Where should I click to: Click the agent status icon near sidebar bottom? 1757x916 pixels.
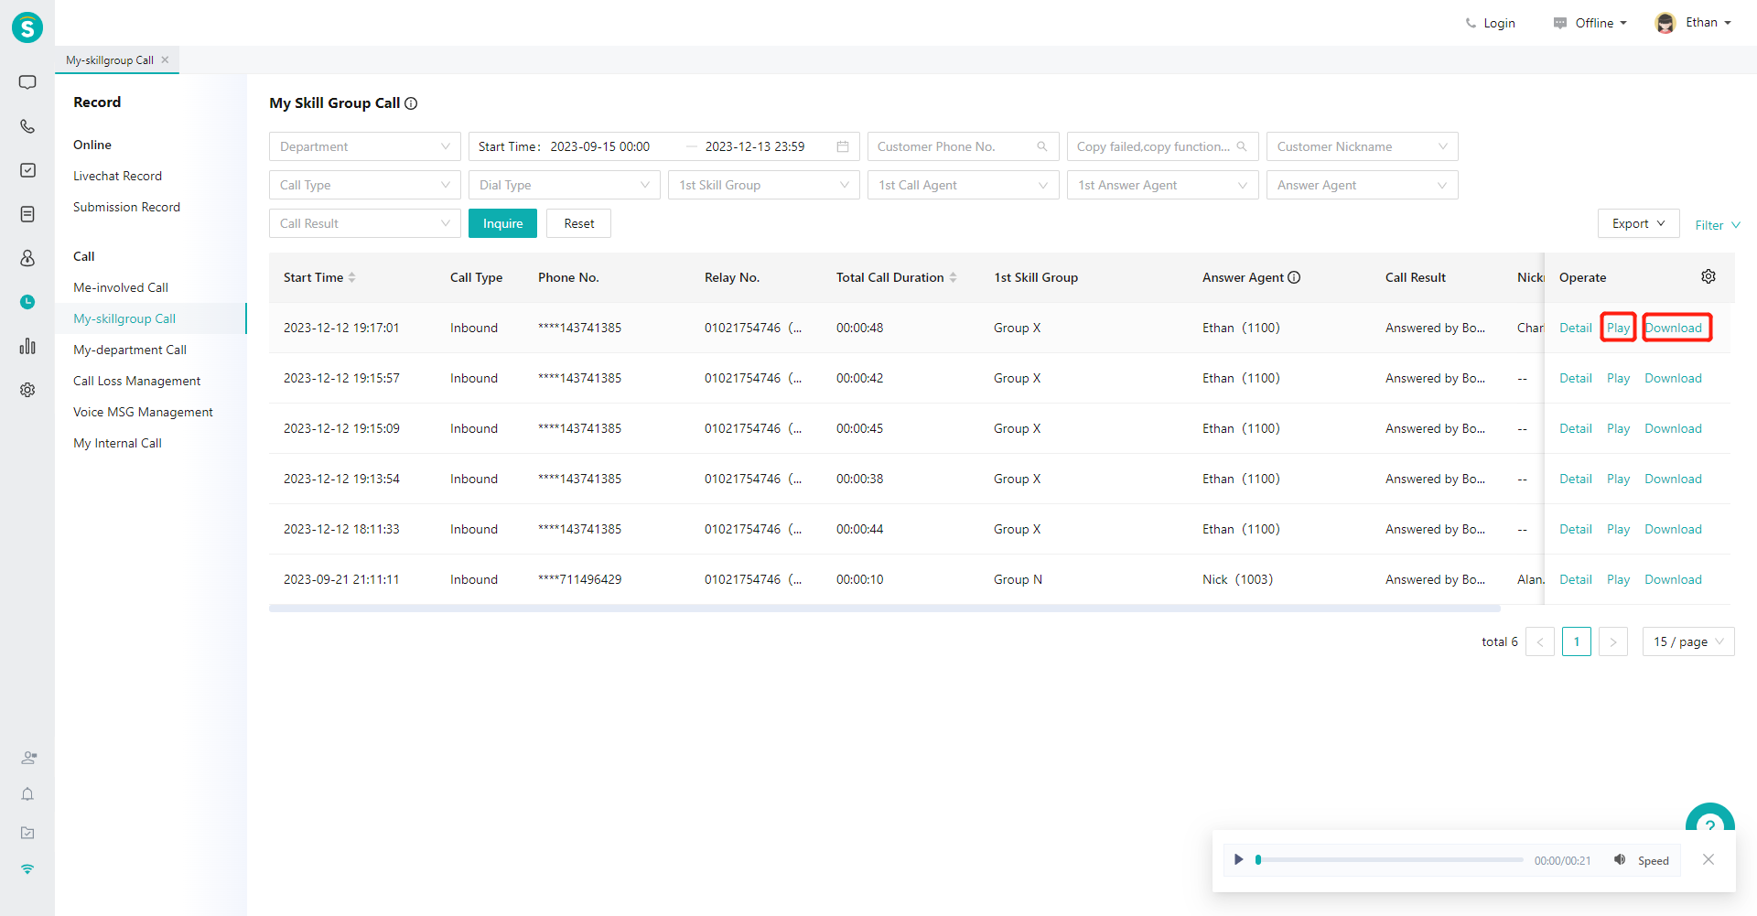click(x=28, y=758)
